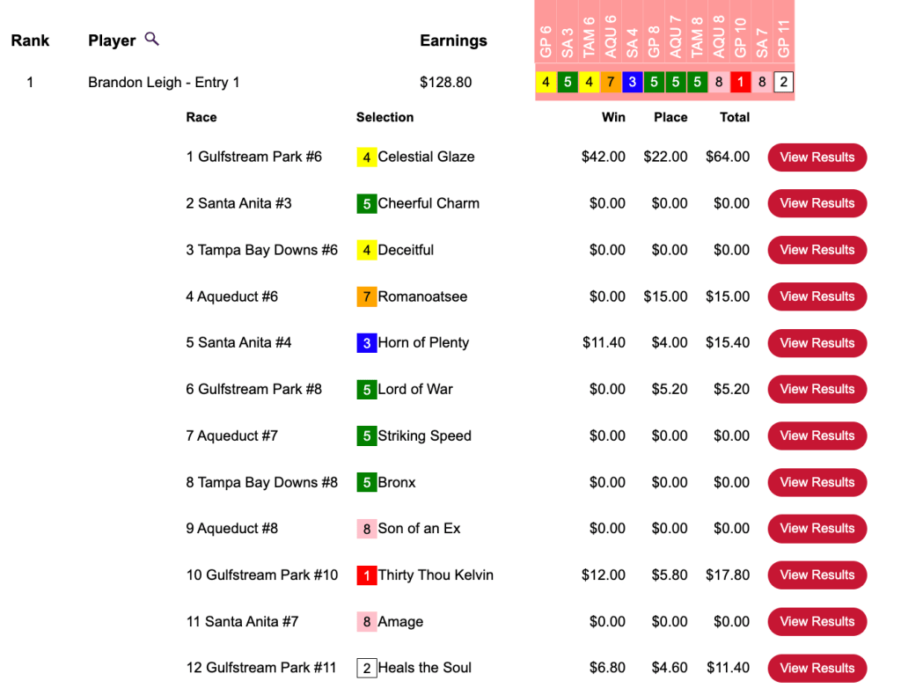Click pink number 8 badge beside Amage
This screenshot has height=688, width=901.
[x=367, y=622]
